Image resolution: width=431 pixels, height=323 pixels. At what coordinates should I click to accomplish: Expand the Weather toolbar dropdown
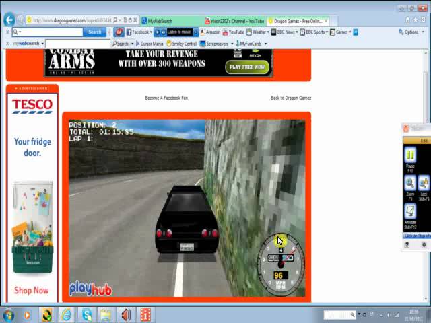(x=268, y=32)
